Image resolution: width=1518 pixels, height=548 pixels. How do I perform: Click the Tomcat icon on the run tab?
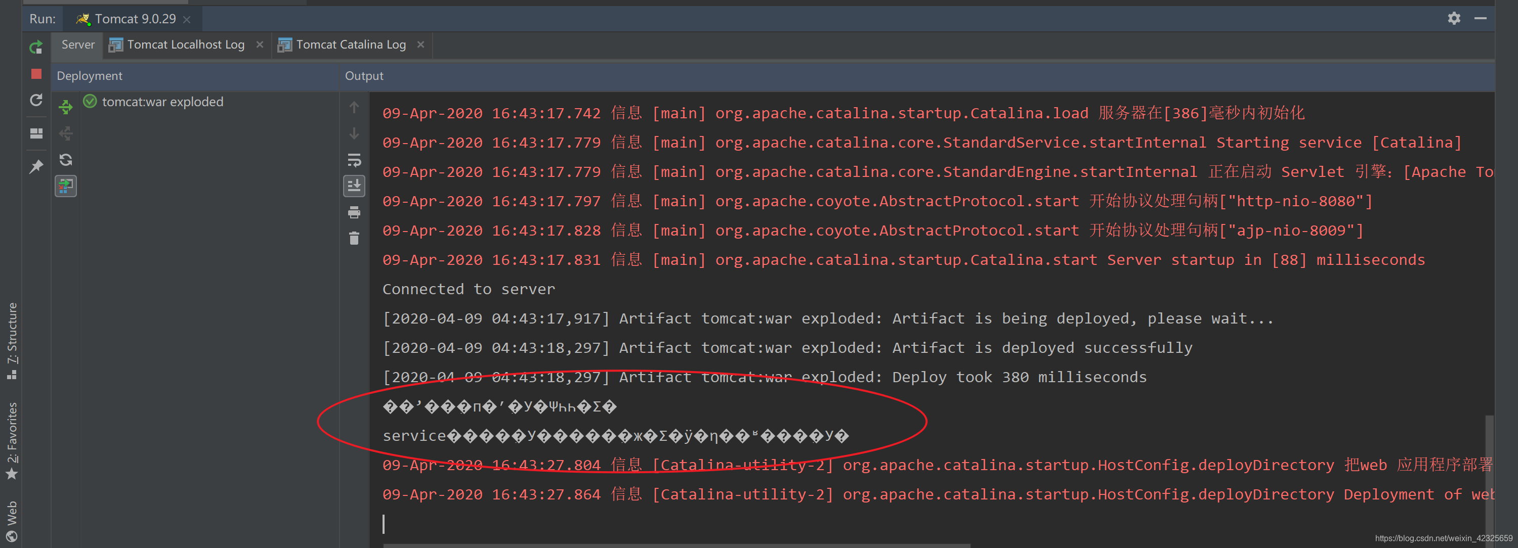pos(83,19)
